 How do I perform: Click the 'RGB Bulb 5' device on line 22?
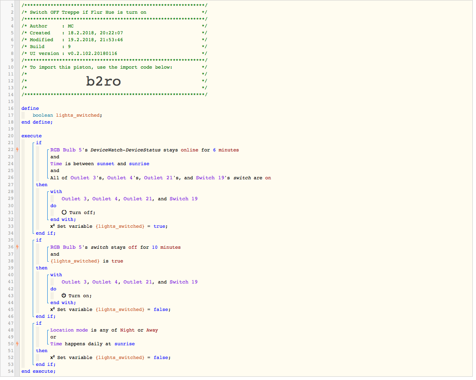pos(66,150)
